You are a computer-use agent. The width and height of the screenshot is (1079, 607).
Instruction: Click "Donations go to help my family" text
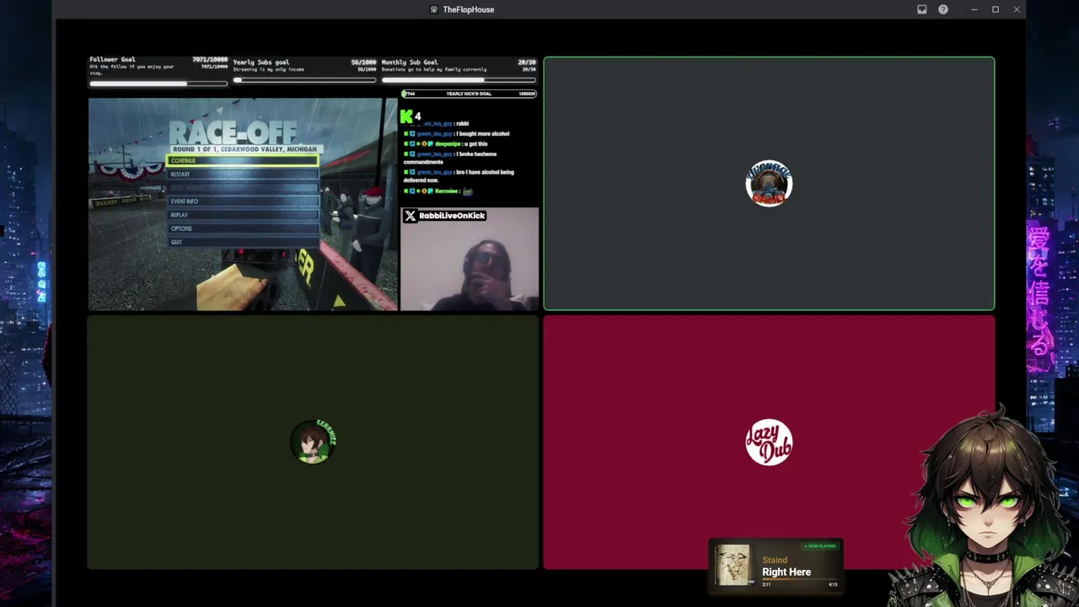click(x=434, y=69)
